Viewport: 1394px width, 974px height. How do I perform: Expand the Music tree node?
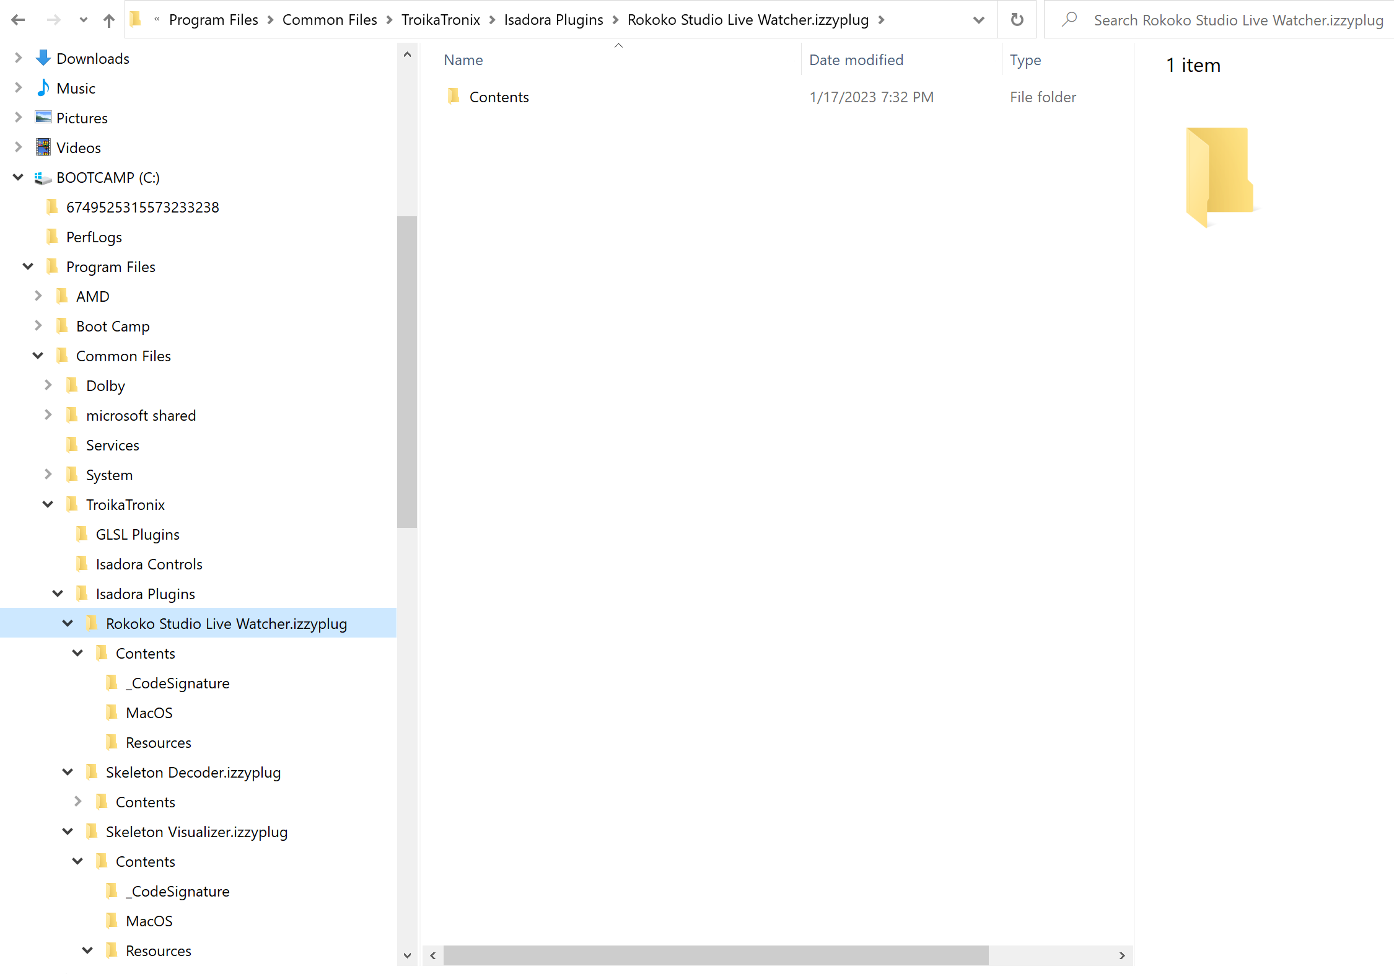[19, 87]
